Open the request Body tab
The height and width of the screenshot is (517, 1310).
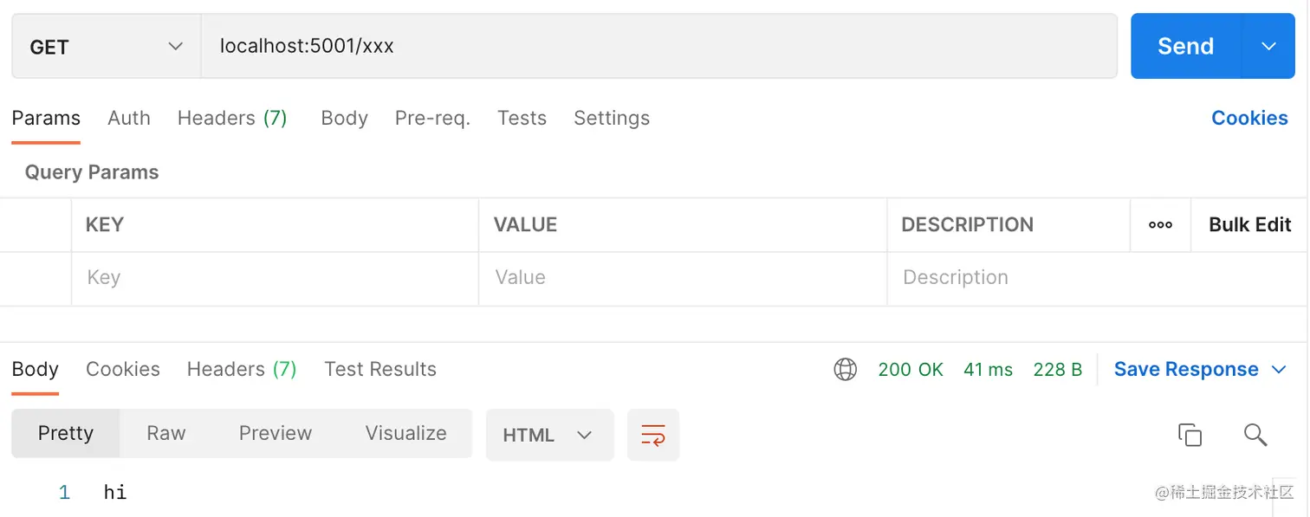[344, 119]
